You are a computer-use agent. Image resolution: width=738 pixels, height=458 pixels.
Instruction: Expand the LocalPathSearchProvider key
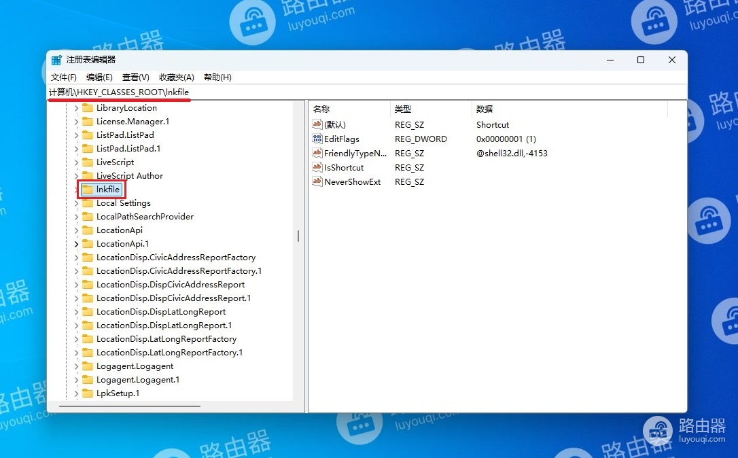click(76, 217)
